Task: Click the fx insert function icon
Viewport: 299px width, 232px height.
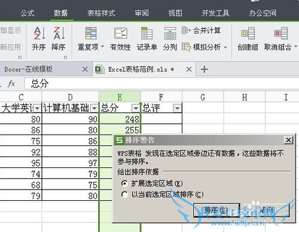Action: (x=11, y=84)
